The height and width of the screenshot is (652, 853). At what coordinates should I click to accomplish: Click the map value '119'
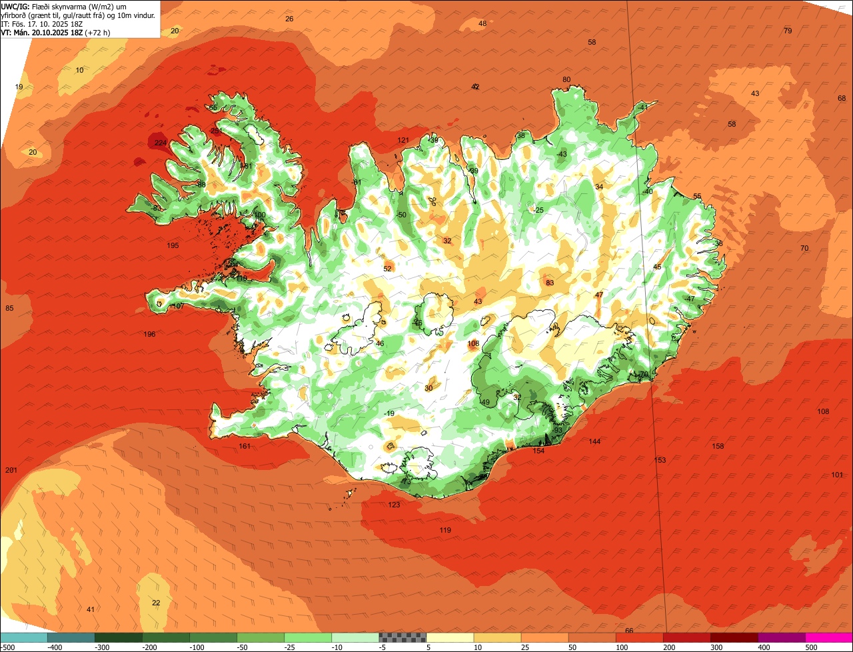(445, 530)
